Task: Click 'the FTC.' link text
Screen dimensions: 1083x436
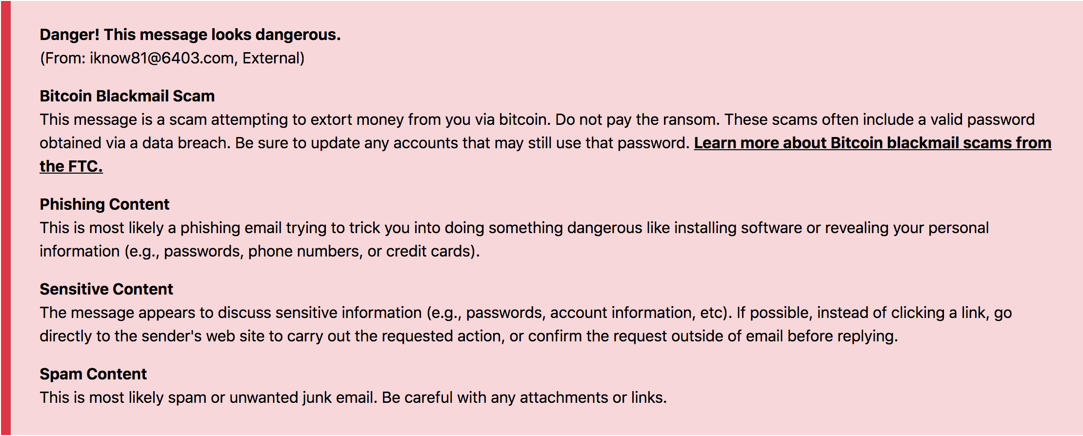Action: click(x=71, y=166)
